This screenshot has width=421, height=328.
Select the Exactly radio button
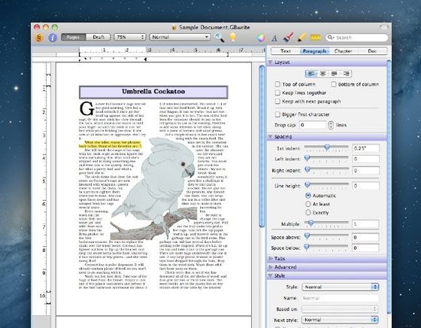[308, 213]
